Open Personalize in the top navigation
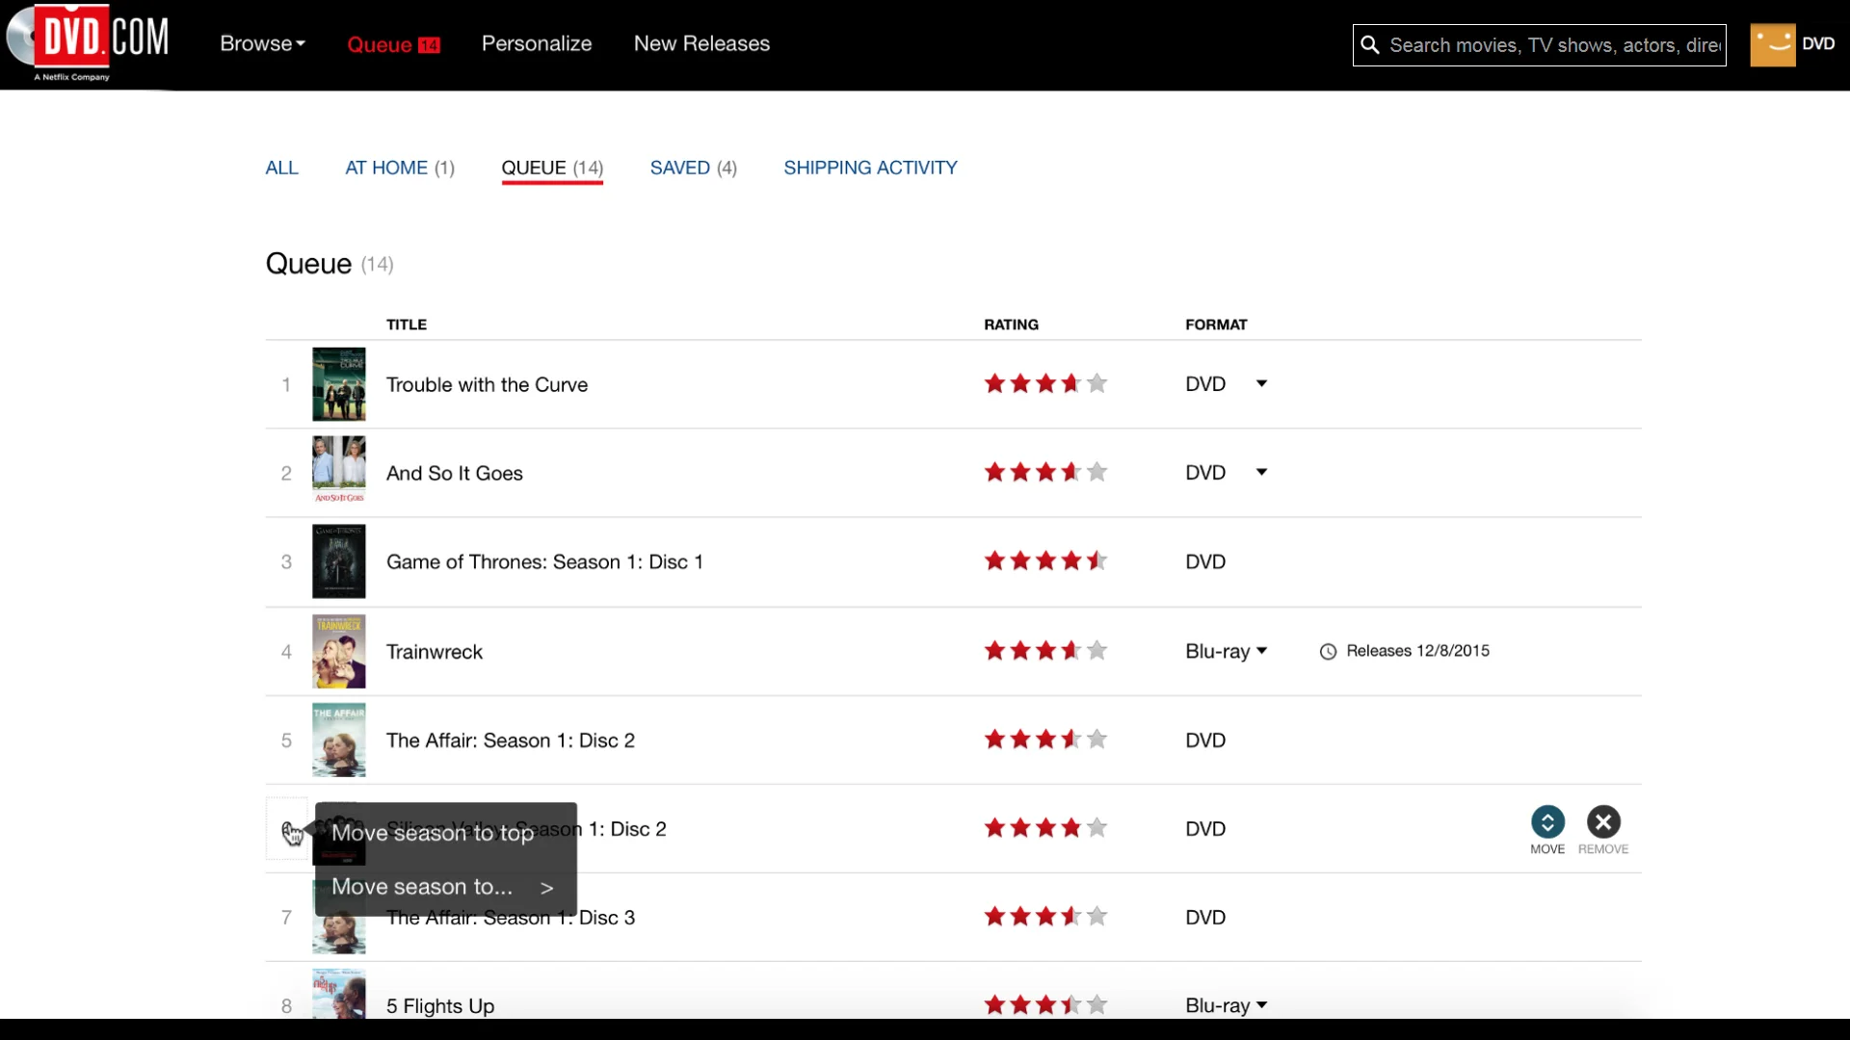Viewport: 1850px width, 1040px height. point(537,43)
